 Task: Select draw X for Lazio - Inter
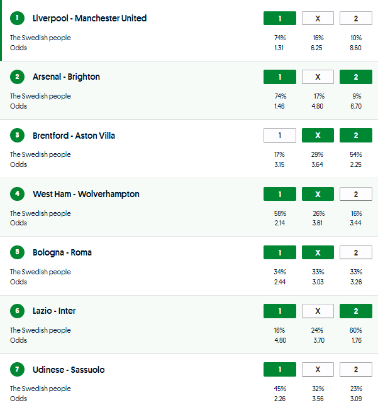pos(318,311)
